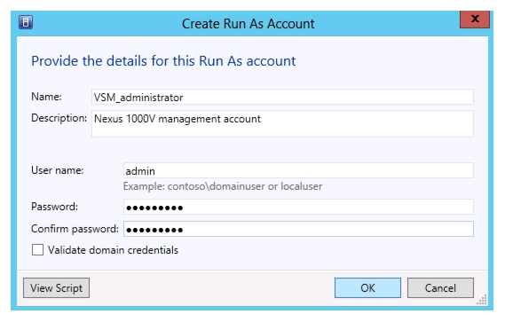505x322 pixels.
Task: Select the Confirm password field
Action: (298, 229)
